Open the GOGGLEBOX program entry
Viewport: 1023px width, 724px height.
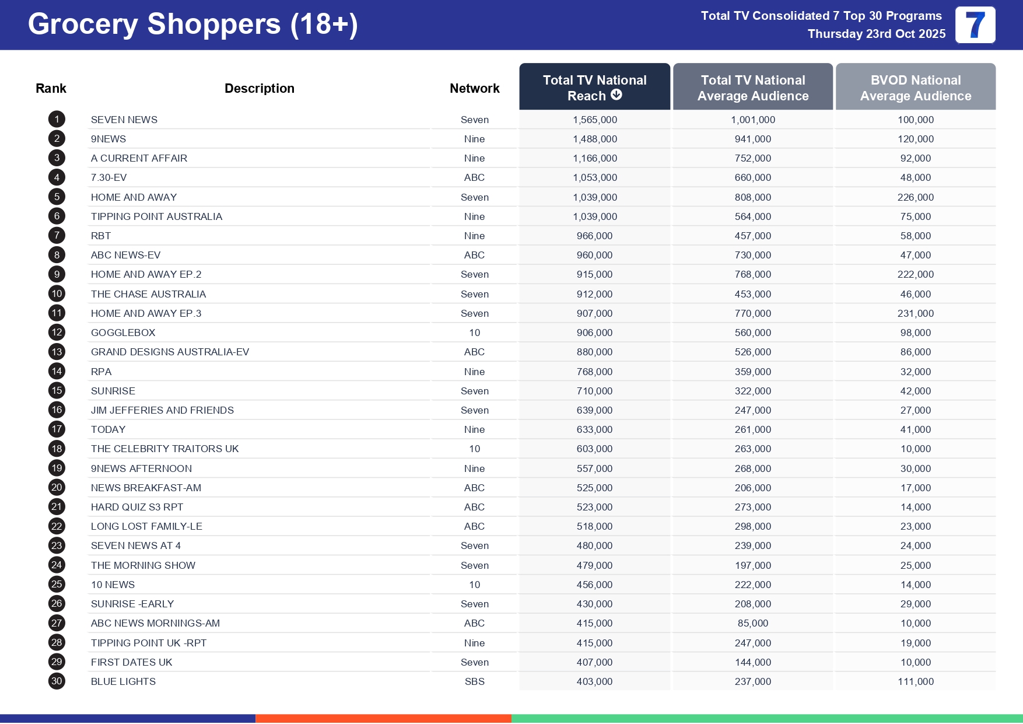[123, 333]
